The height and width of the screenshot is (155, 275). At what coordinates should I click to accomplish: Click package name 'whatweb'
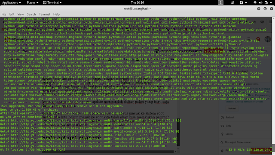point(151,88)
